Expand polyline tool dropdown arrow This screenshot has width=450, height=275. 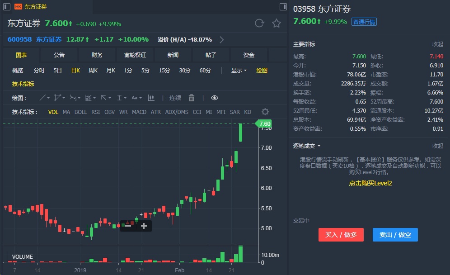pos(64,98)
